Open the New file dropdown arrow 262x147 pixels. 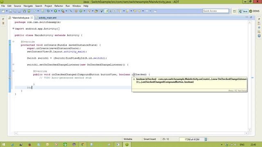[x=7, y=11]
